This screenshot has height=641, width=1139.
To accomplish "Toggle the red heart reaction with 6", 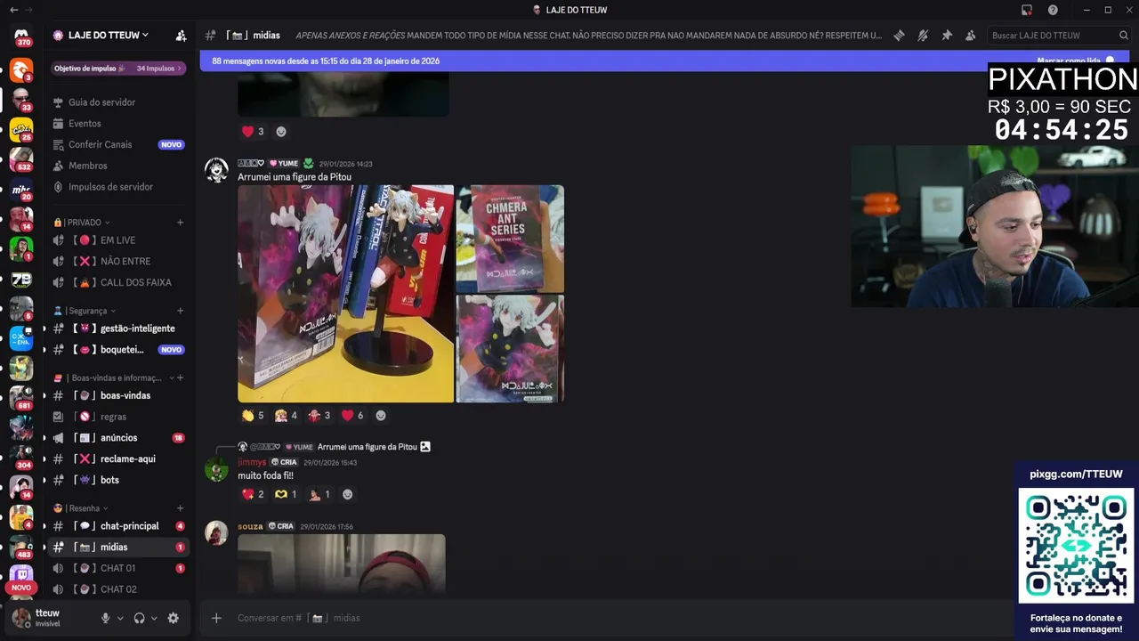I will [x=352, y=416].
